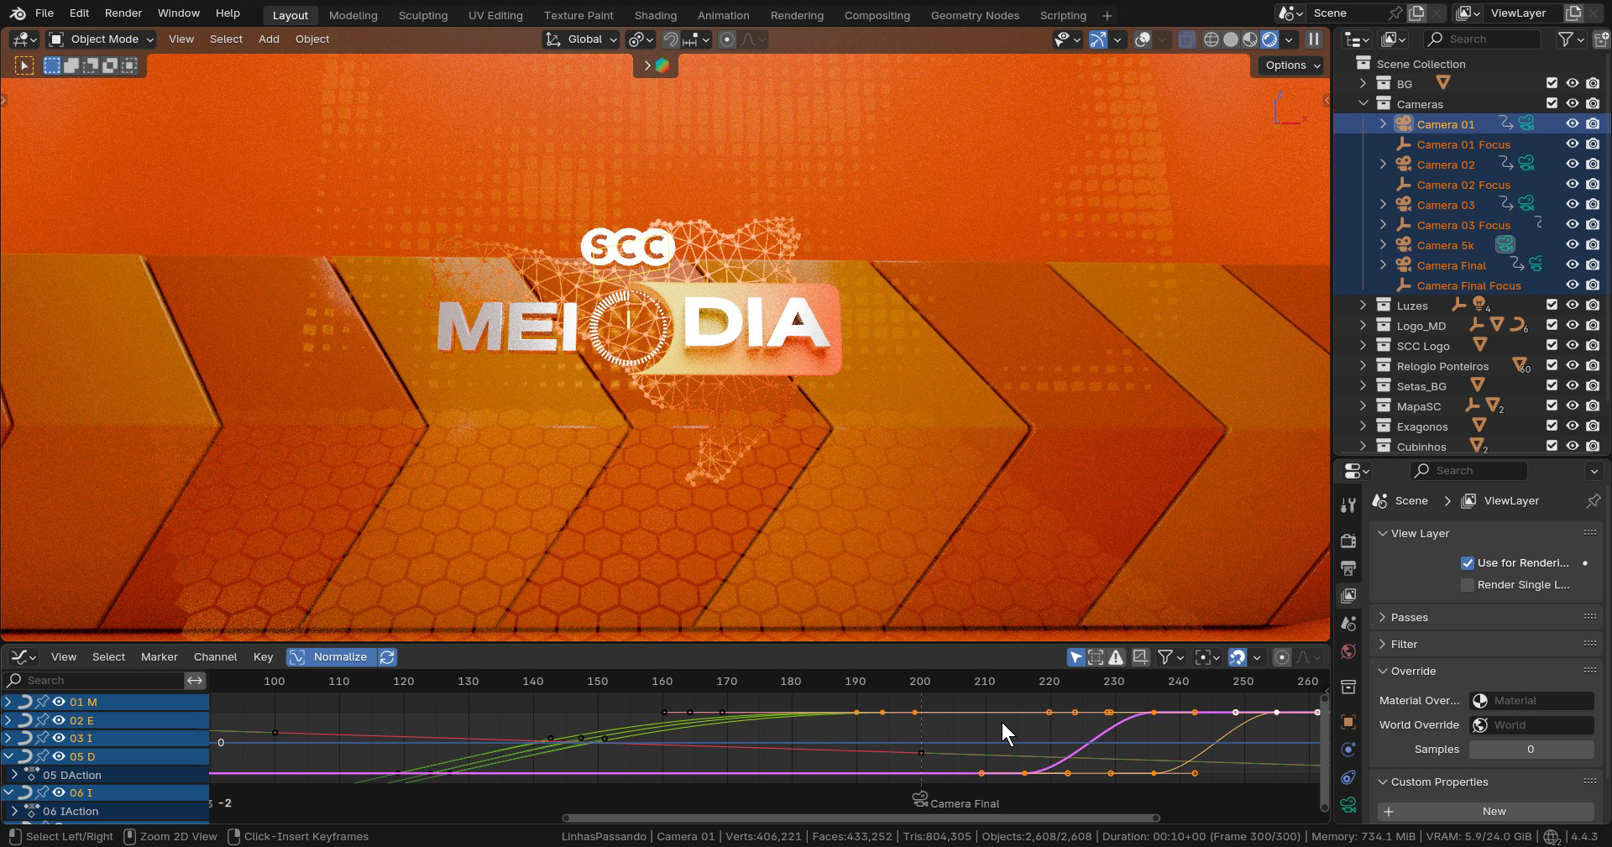The image size is (1612, 847).
Task: Collapse the Cameras collection
Action: [x=1363, y=104]
